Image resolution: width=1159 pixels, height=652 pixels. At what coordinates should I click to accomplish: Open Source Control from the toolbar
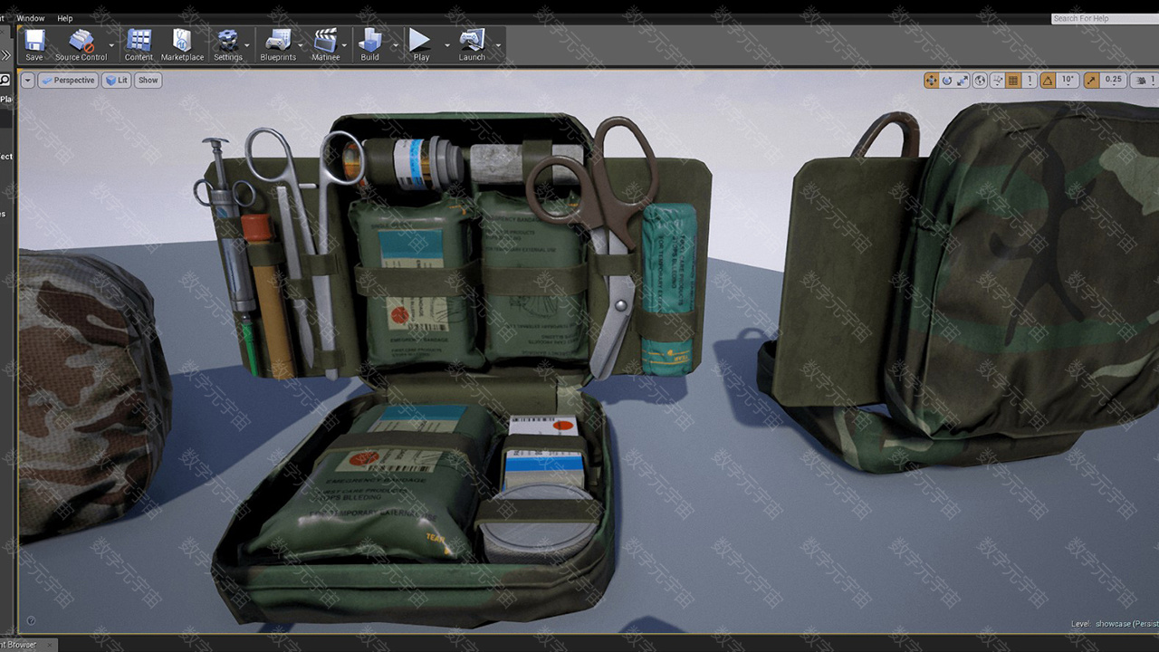click(x=81, y=44)
